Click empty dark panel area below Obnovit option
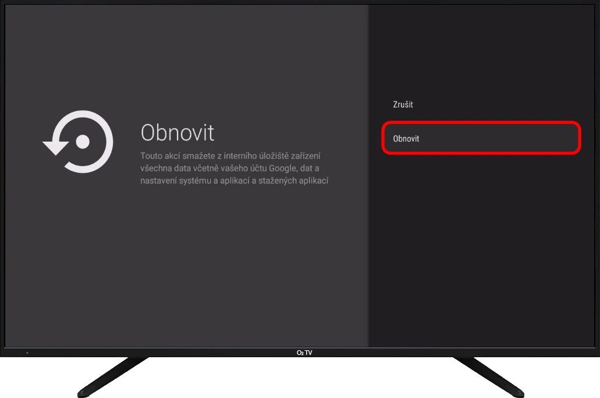Viewport: 600px width, 398px height. pyautogui.click(x=483, y=245)
